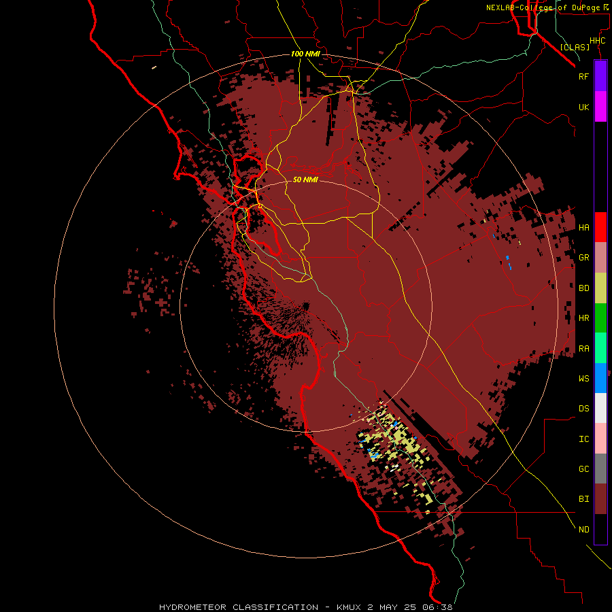Select the yellow BD legend swatch
The image size is (612, 612).
[x=600, y=288]
